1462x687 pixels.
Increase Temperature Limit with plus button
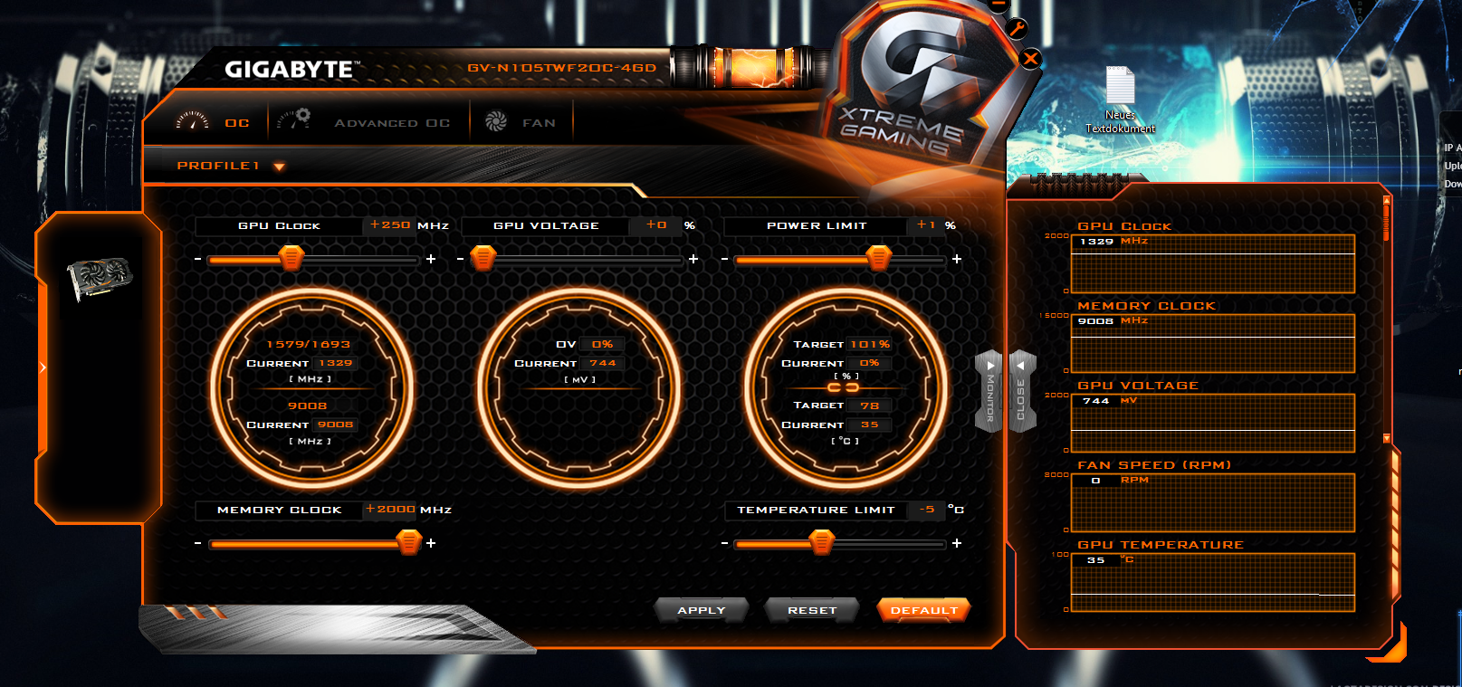(x=957, y=543)
